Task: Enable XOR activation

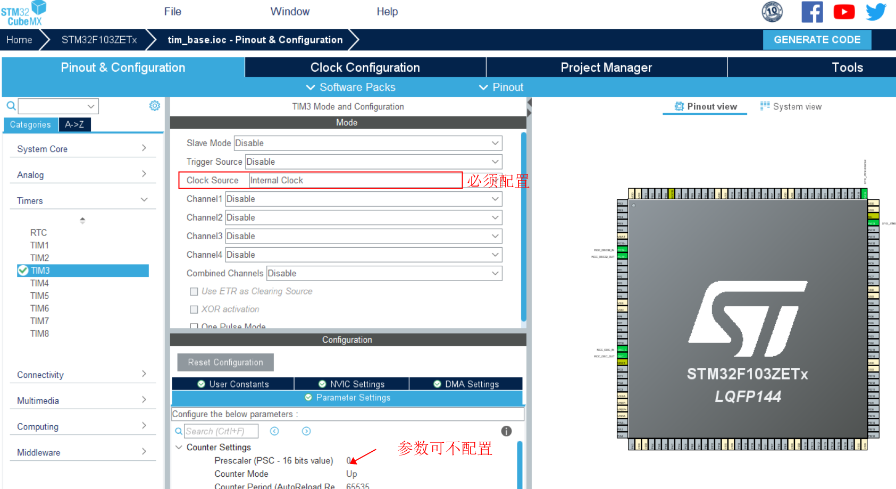Action: pos(194,309)
